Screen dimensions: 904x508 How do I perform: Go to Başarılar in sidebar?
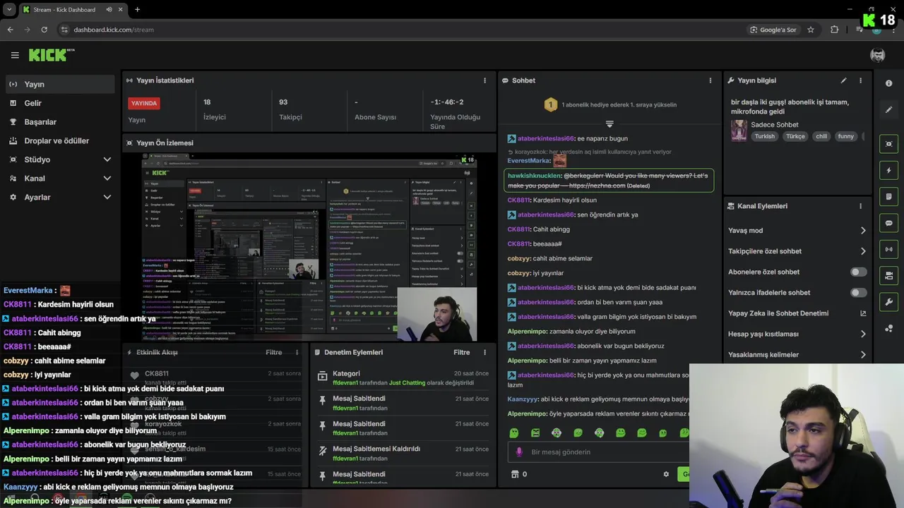pos(59,122)
